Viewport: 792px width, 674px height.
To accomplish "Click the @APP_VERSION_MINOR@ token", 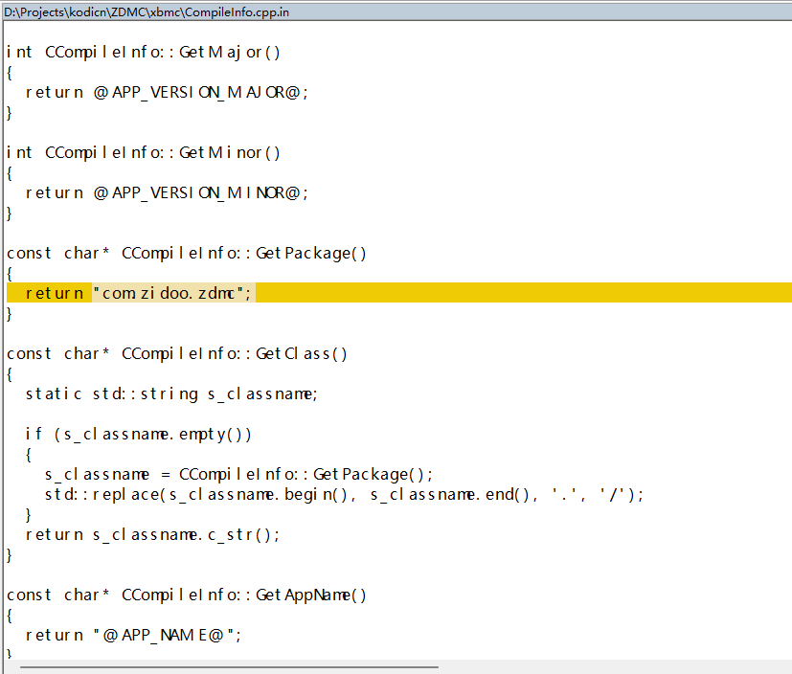I will [x=201, y=192].
